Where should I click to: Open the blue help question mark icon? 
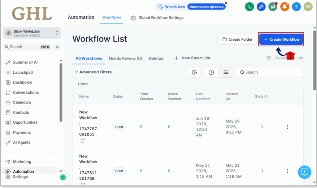(x=296, y=7)
